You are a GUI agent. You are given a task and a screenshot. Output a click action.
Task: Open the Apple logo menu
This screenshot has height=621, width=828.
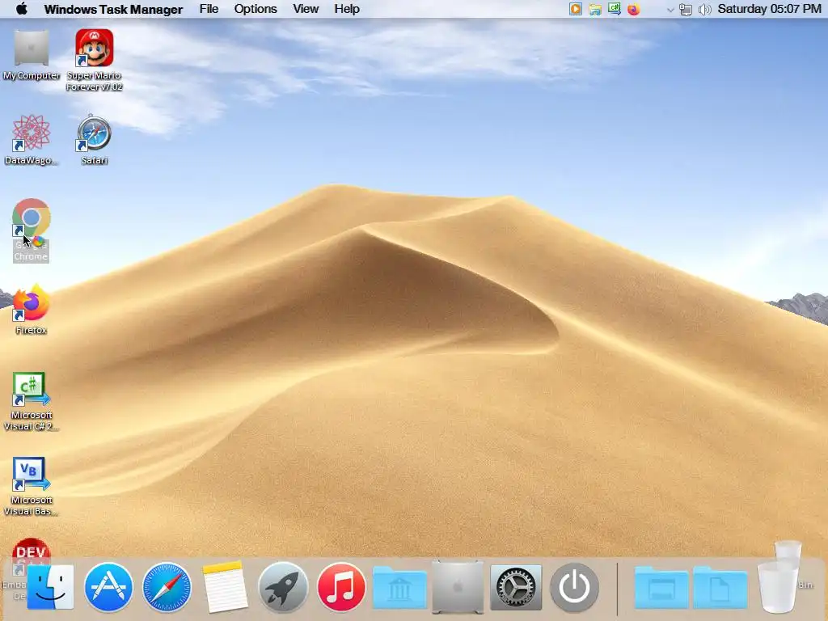pyautogui.click(x=22, y=8)
